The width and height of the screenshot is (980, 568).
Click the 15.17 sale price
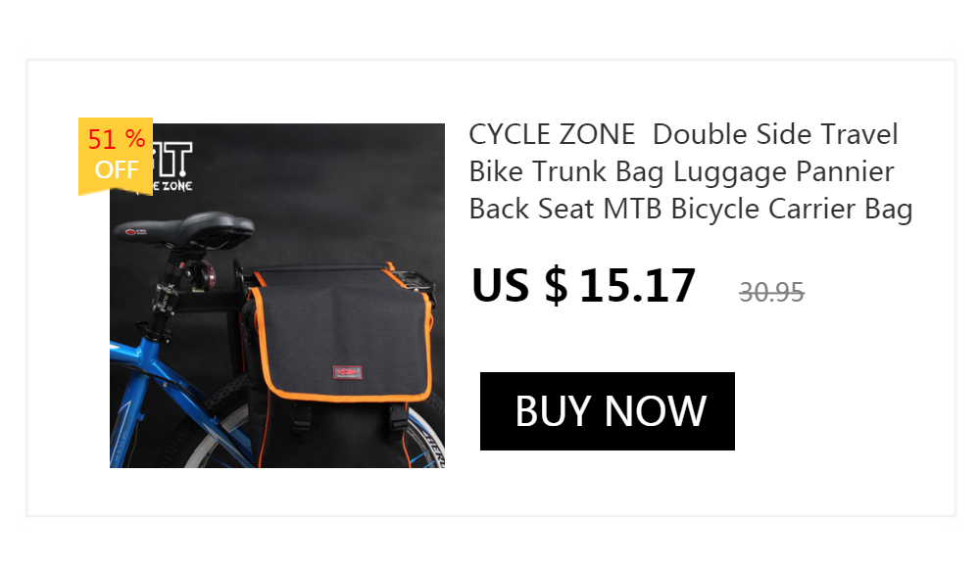pos(638,286)
